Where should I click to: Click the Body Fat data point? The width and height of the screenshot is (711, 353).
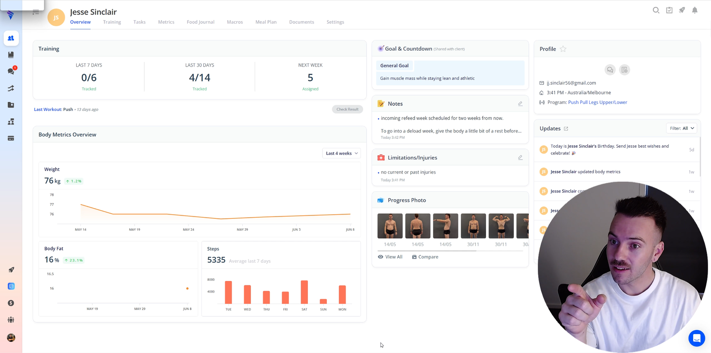[x=187, y=288]
